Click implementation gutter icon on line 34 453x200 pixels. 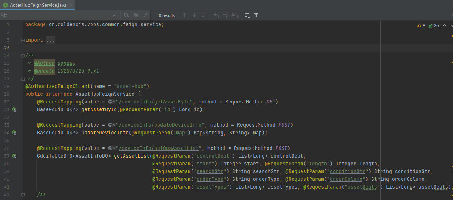click(x=14, y=133)
